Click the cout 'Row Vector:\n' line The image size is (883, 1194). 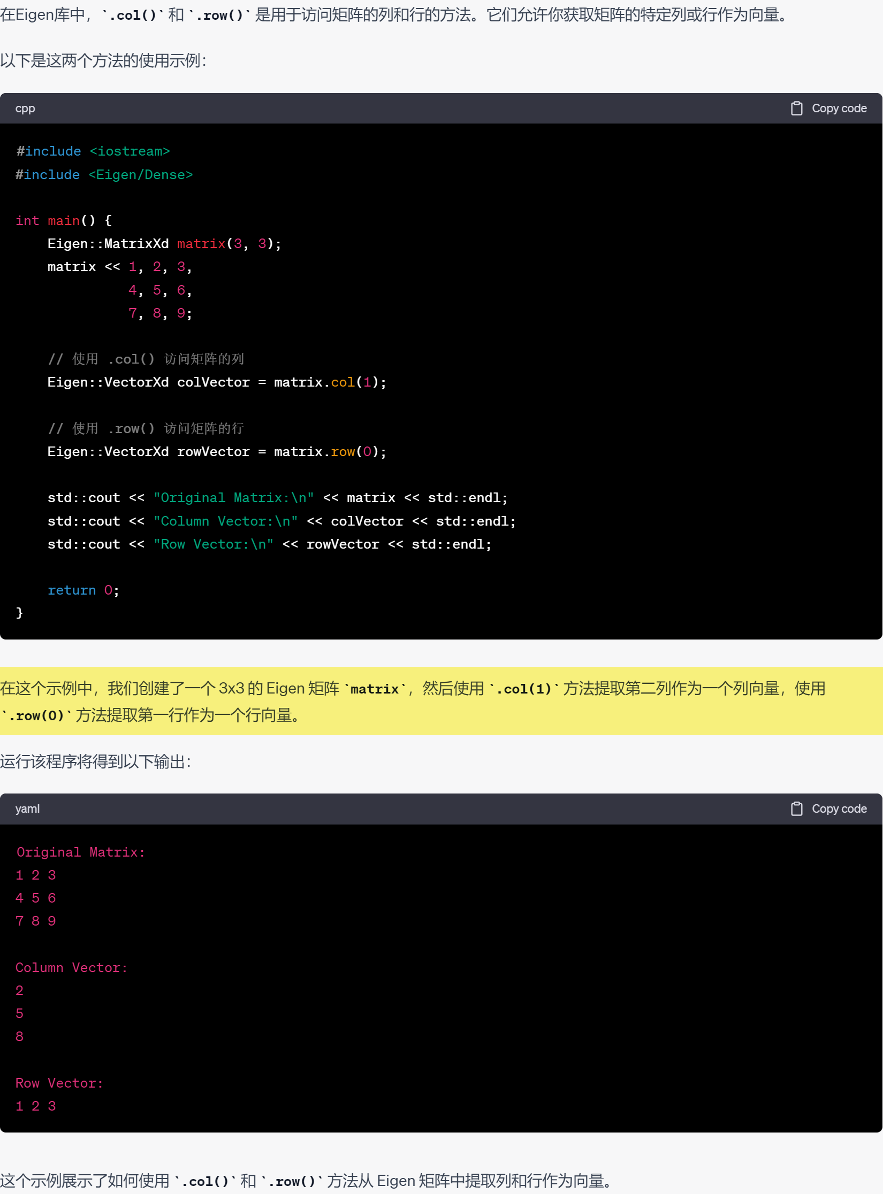point(270,544)
